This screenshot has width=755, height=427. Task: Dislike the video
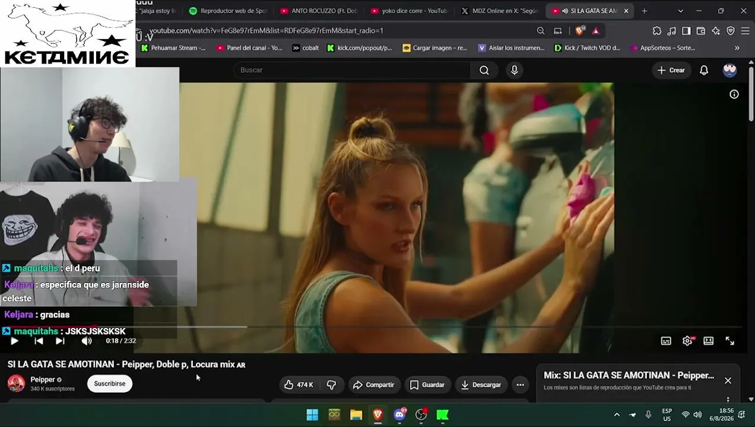pos(331,385)
